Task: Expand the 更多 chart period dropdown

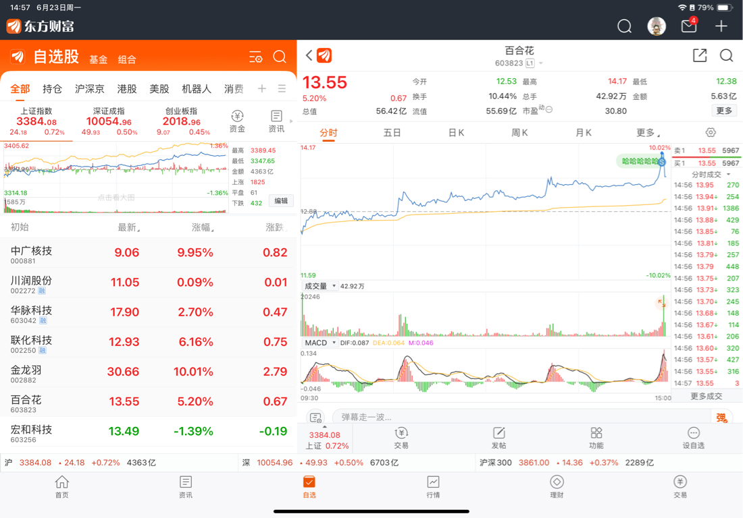Action: coord(648,133)
